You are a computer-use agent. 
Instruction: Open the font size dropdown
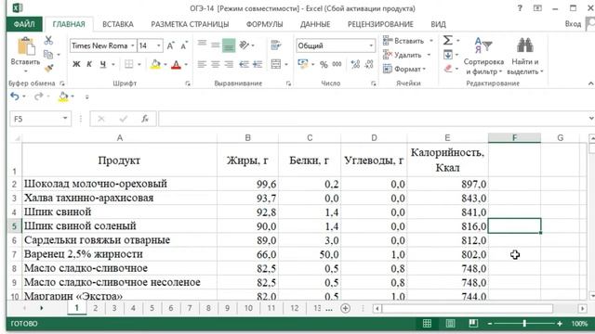point(159,45)
